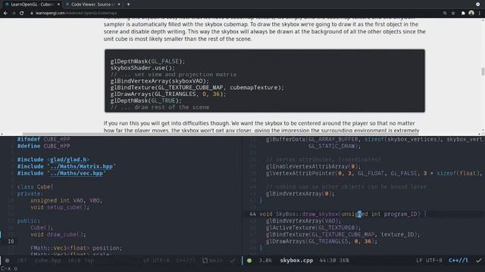Go forward in browser history

pos(14,14)
